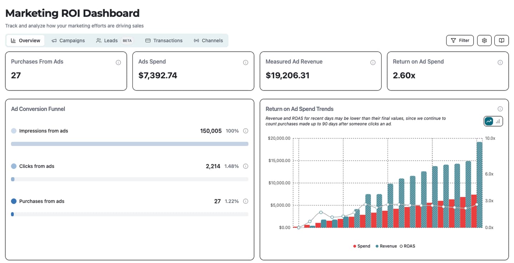This screenshot has height=263, width=514.
Task: Click the $7,392.74 ads spend value
Action: pyautogui.click(x=158, y=76)
